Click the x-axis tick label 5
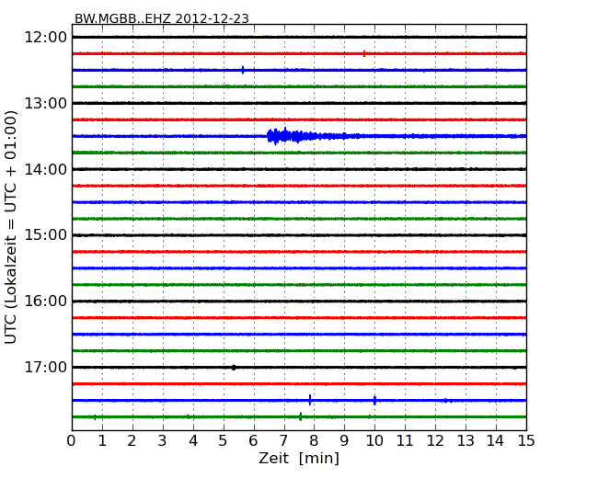Screen dimensions: 598x478 point(224,441)
